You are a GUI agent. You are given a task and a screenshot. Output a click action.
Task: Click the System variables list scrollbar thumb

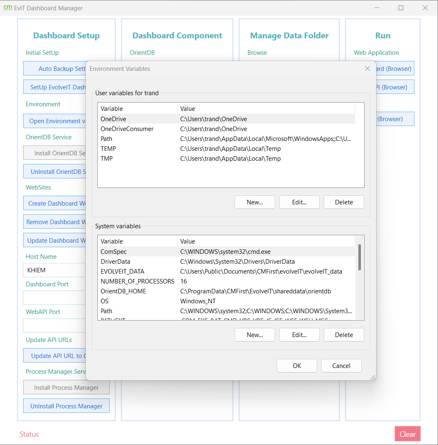(360, 257)
